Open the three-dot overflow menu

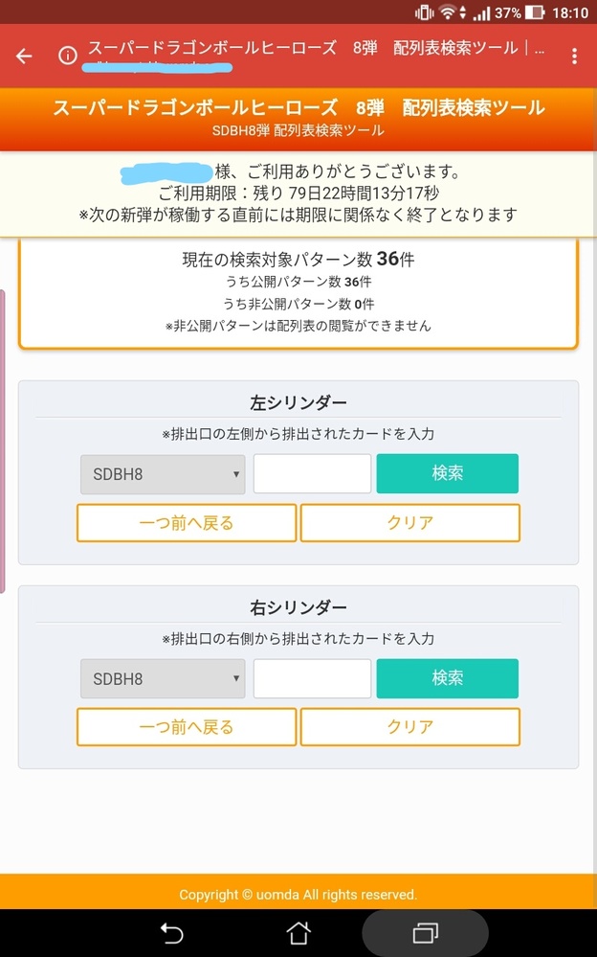[574, 56]
